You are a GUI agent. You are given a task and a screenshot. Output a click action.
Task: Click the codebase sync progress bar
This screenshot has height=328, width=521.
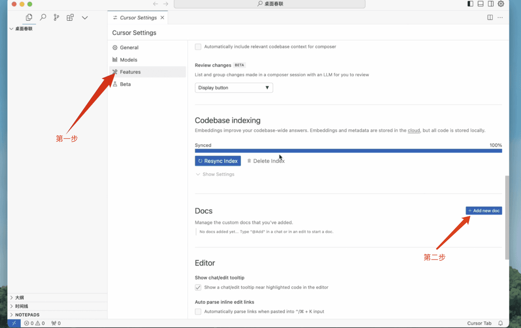348,151
